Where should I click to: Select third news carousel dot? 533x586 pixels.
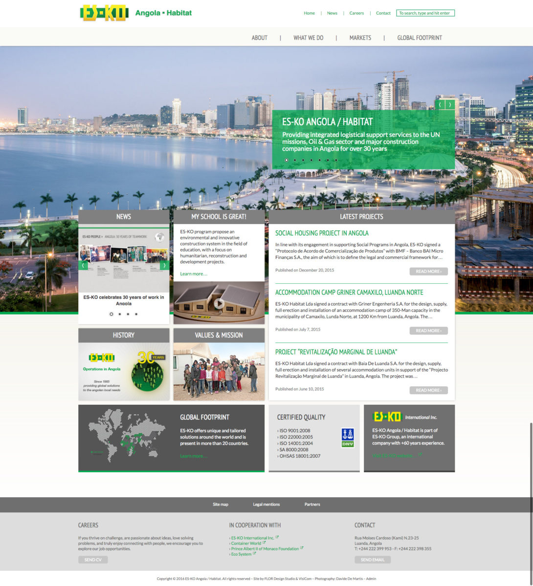coord(128,314)
